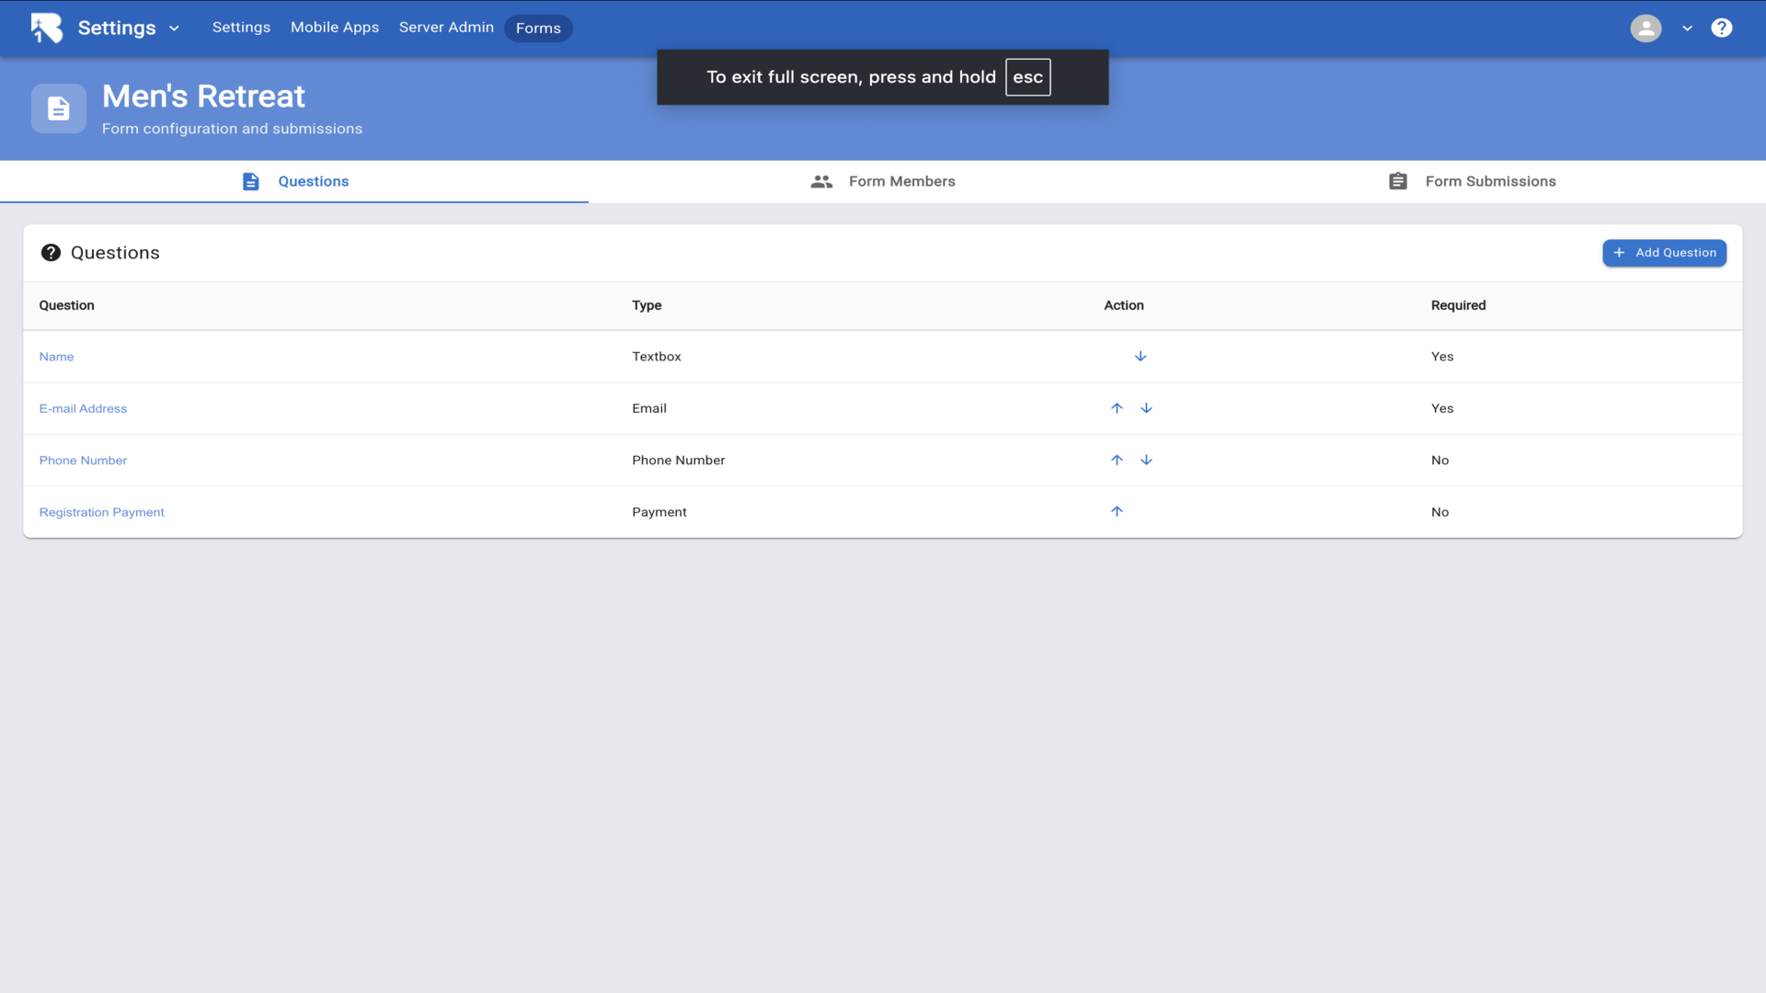This screenshot has height=993, width=1766.
Task: Click the Add Question button
Action: 1664,253
